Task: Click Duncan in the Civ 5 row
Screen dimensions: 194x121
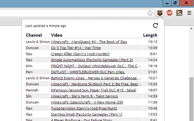Action: (32, 48)
